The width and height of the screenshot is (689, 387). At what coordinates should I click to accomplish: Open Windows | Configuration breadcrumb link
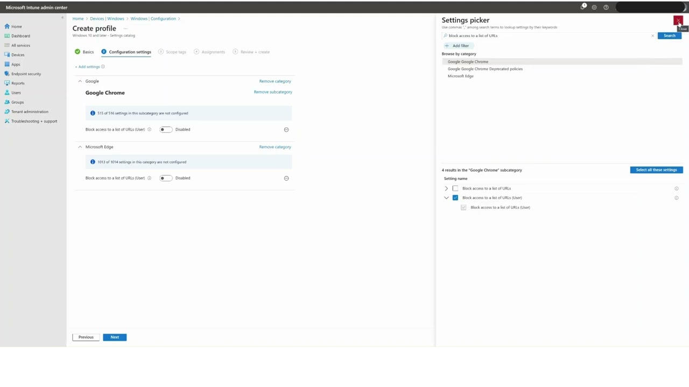click(153, 19)
